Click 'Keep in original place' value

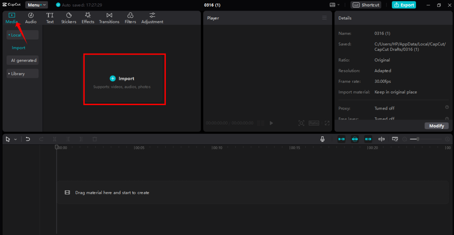pos(396,92)
